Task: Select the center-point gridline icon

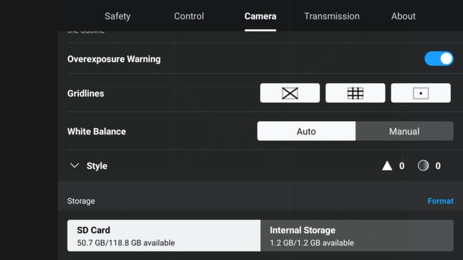Action: [420, 93]
